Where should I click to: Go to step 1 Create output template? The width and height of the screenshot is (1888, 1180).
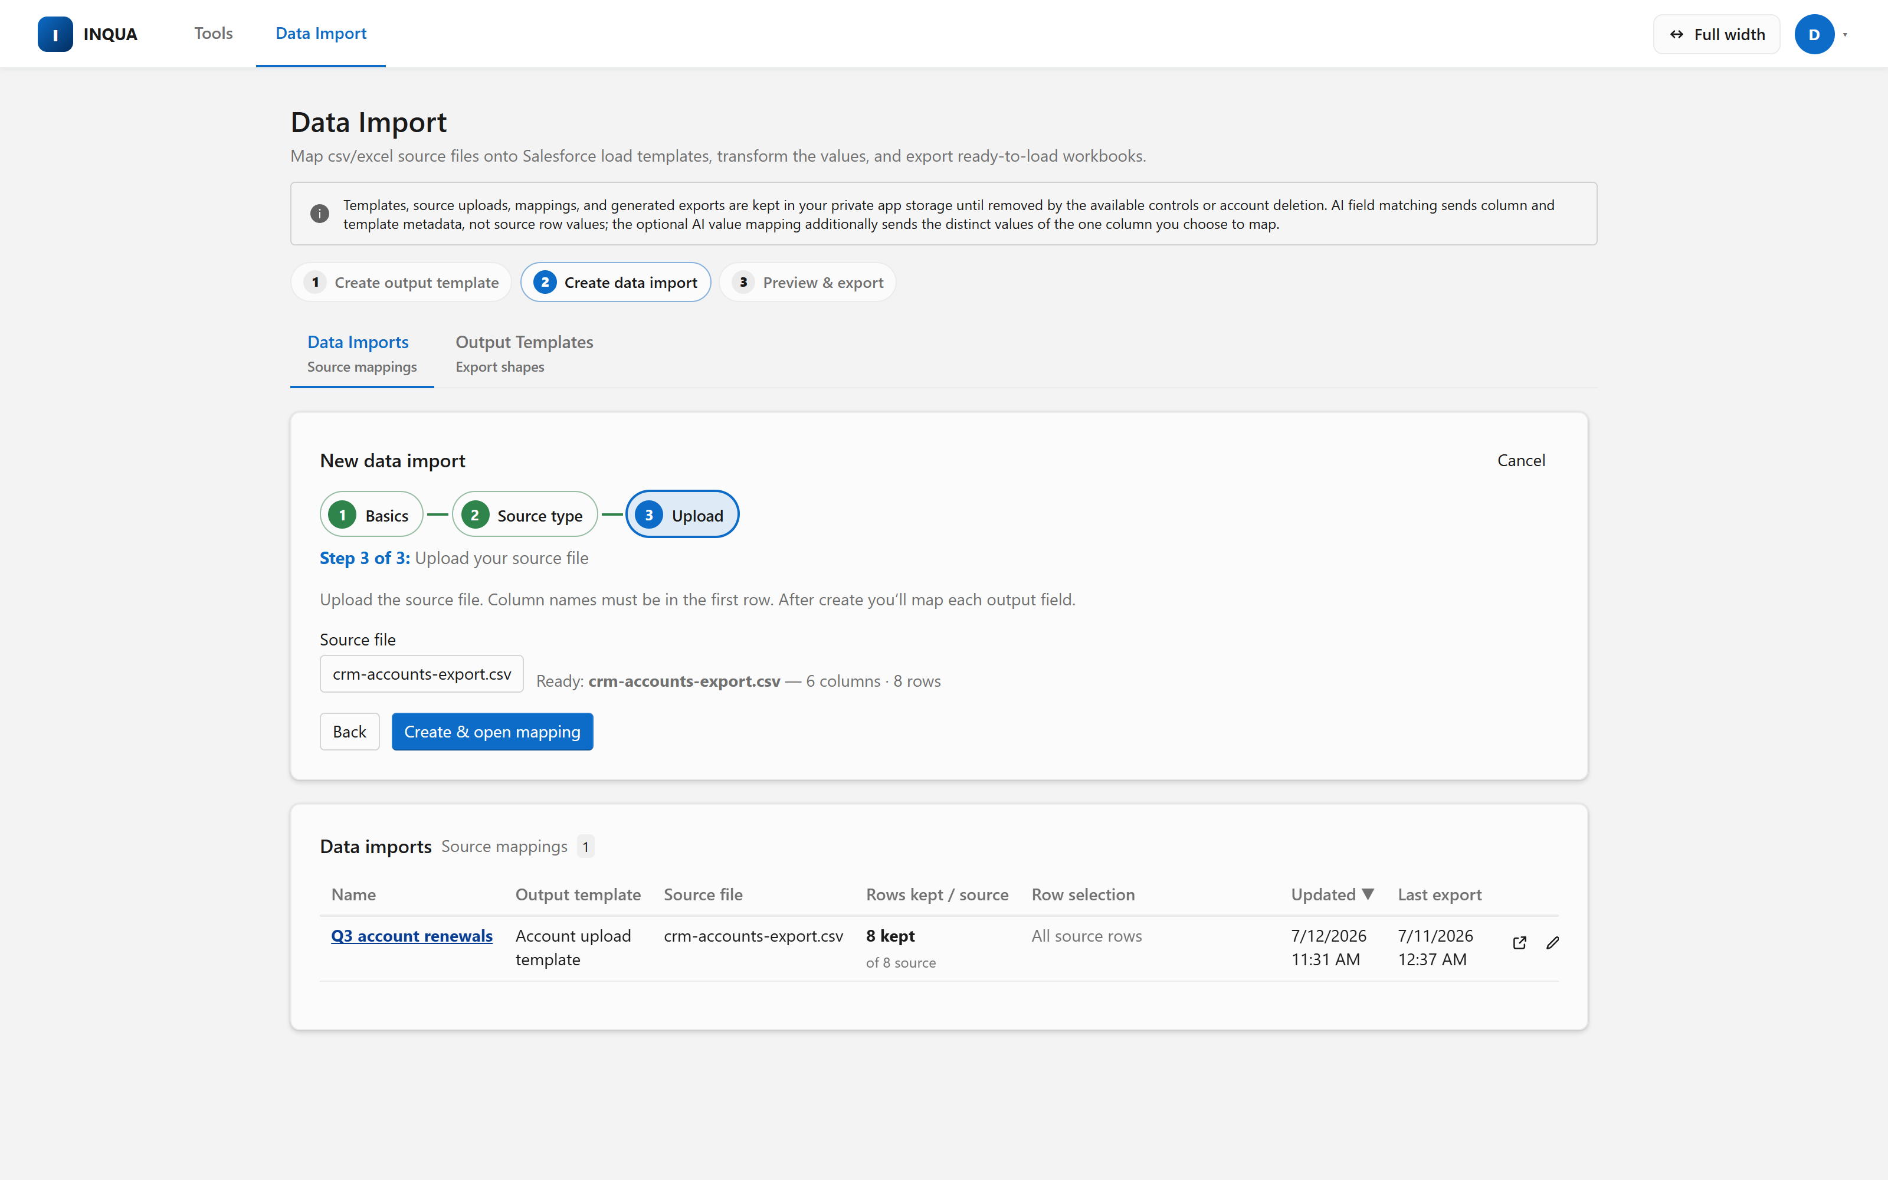(401, 283)
